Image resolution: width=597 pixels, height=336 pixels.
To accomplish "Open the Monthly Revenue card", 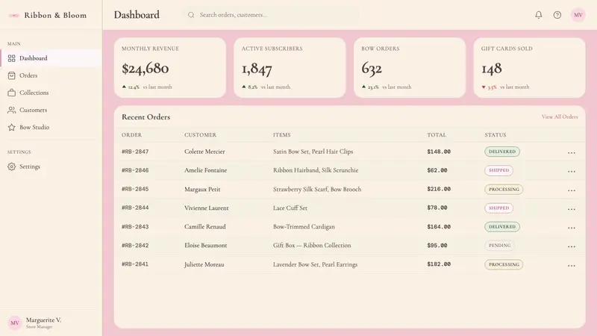I will point(170,67).
